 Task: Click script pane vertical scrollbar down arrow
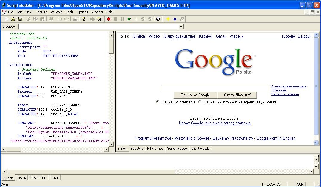(x=111, y=144)
